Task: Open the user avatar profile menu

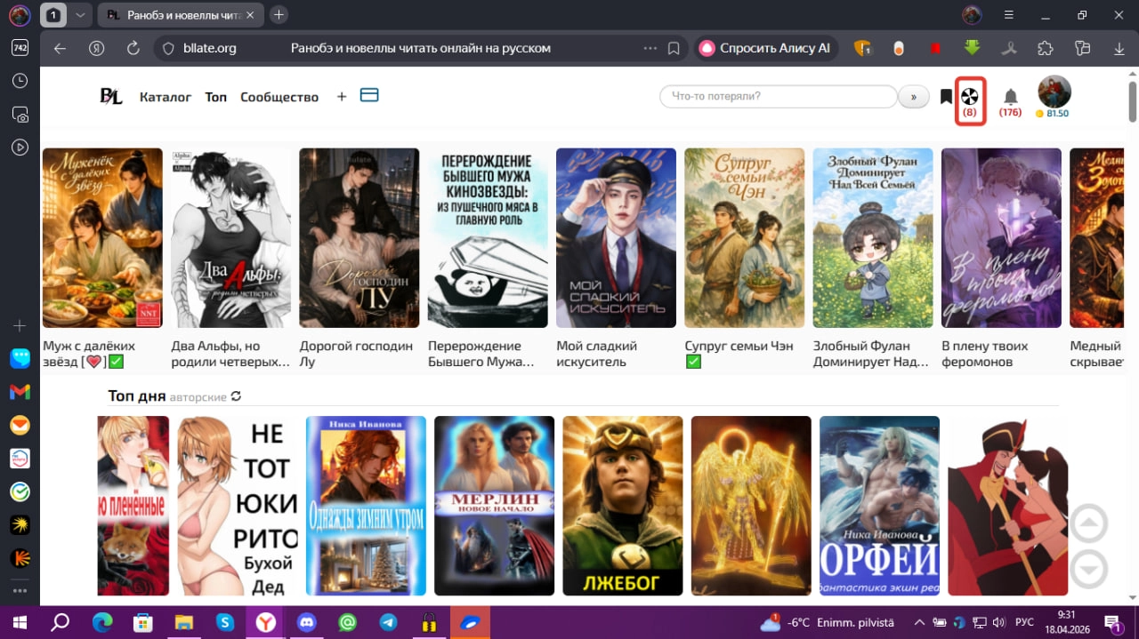Action: (1054, 92)
